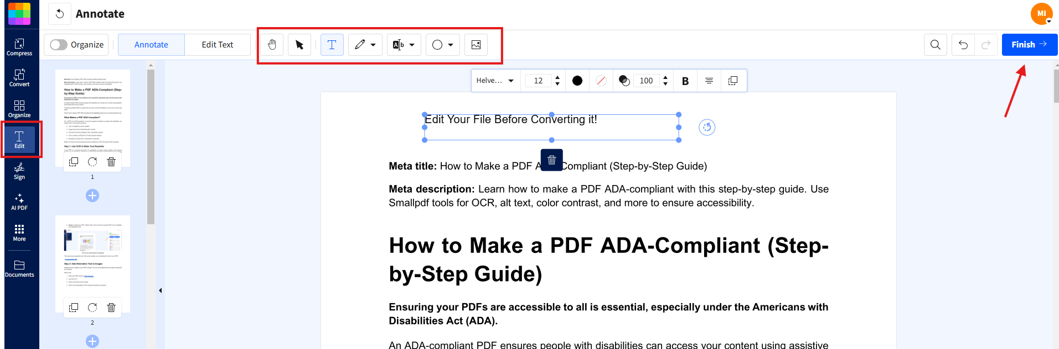
Task: Click the opacity field 100
Action: (647, 81)
